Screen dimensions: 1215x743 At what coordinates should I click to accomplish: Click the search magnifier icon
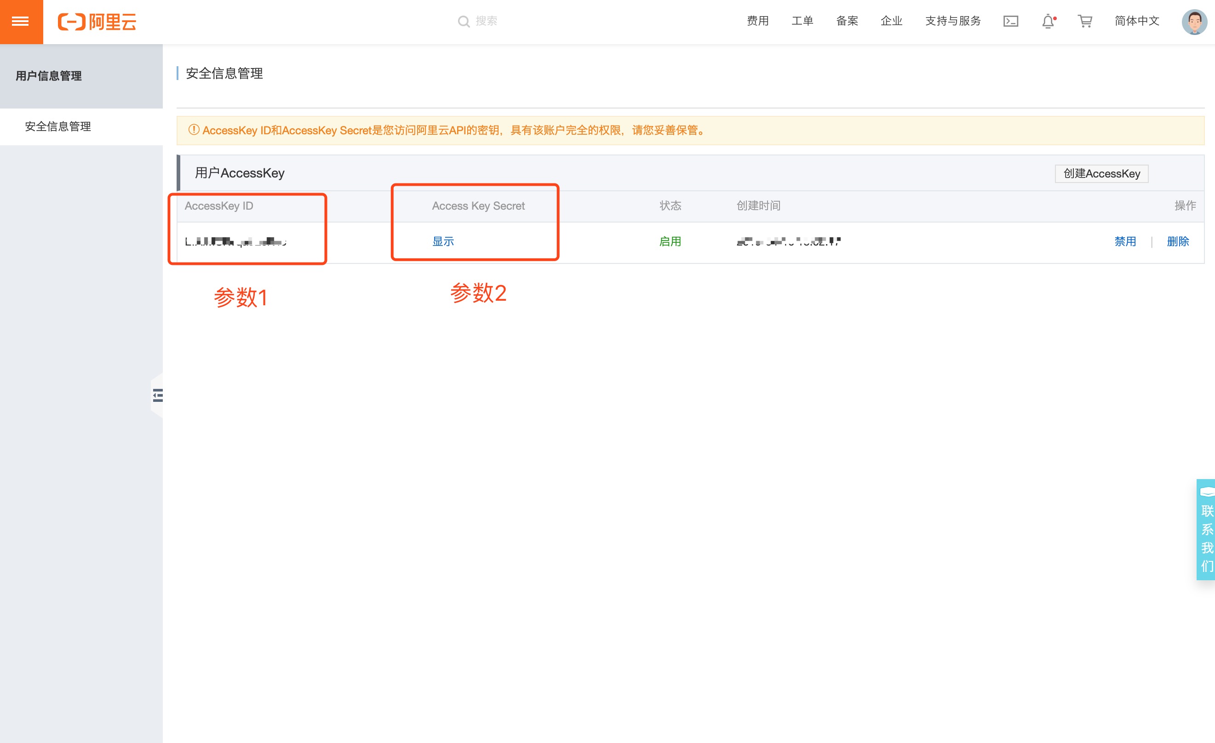coord(463,21)
